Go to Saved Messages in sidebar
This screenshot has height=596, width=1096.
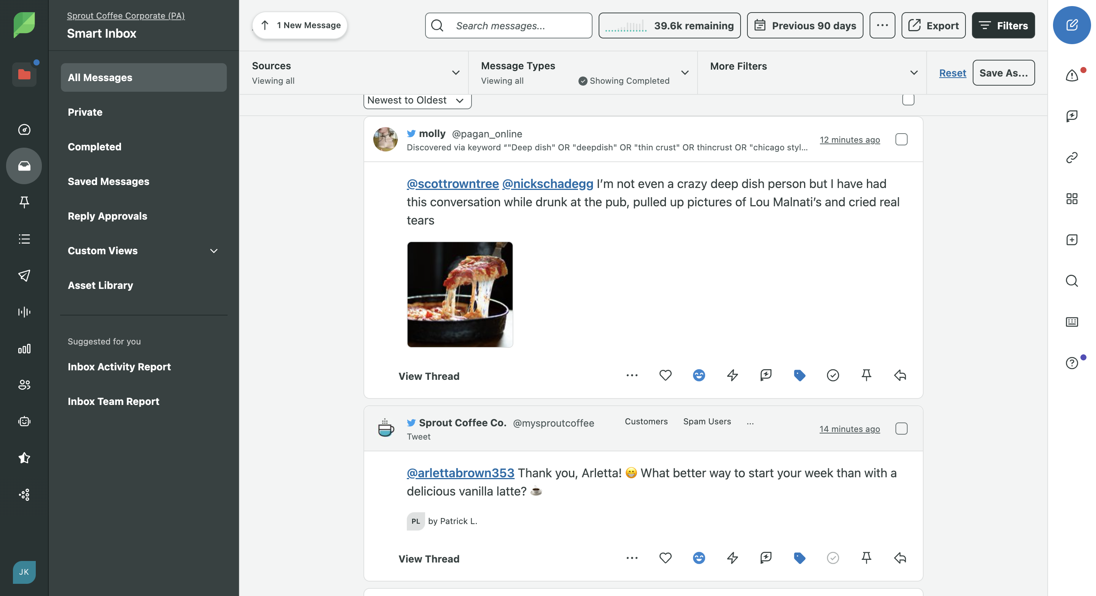(x=108, y=181)
